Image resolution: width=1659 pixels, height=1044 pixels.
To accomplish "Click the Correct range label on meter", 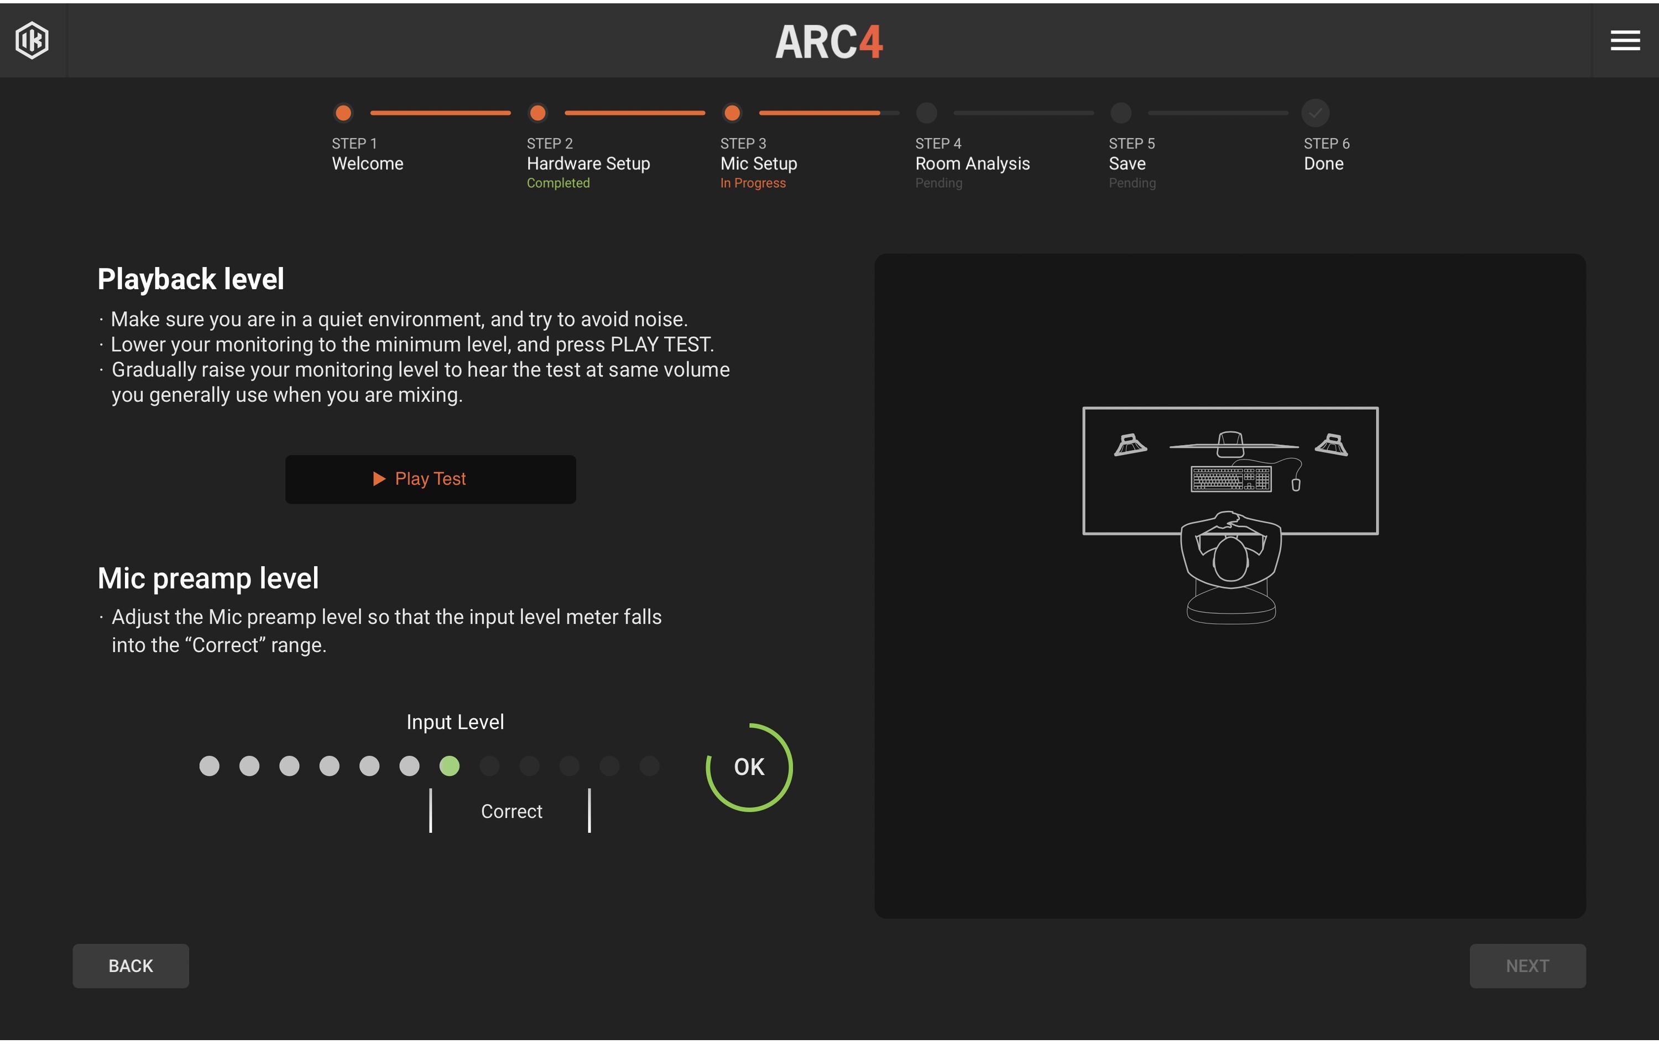I will [x=511, y=808].
